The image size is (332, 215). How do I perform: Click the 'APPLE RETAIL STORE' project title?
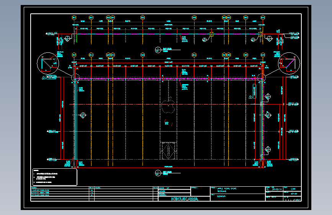(x=227, y=188)
